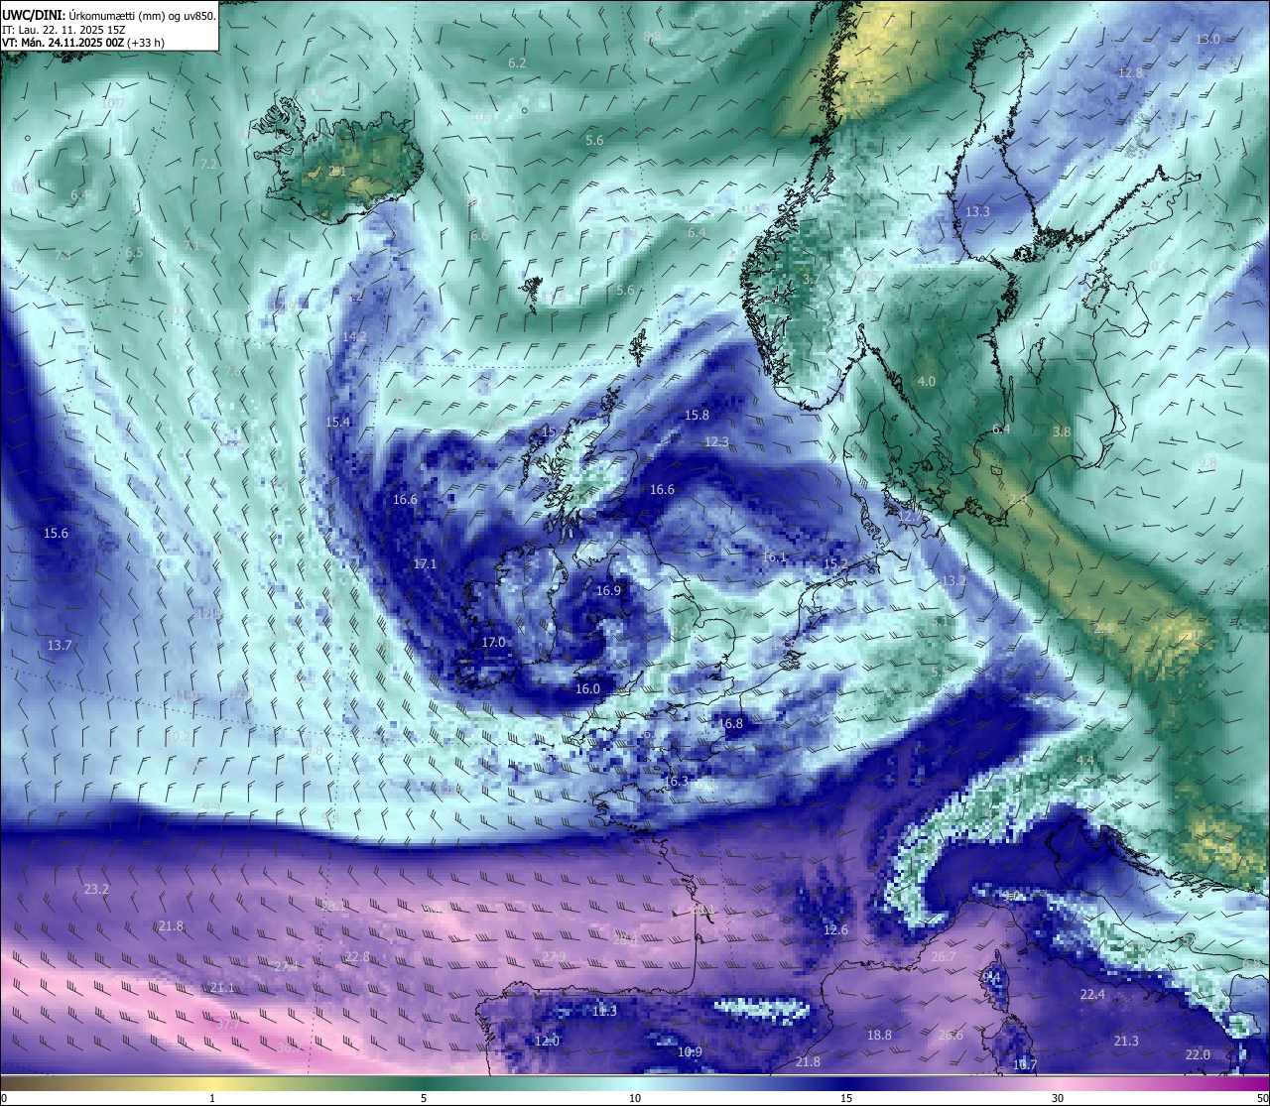
Task: Select map value '16.3' over western France
Action: pos(676,782)
